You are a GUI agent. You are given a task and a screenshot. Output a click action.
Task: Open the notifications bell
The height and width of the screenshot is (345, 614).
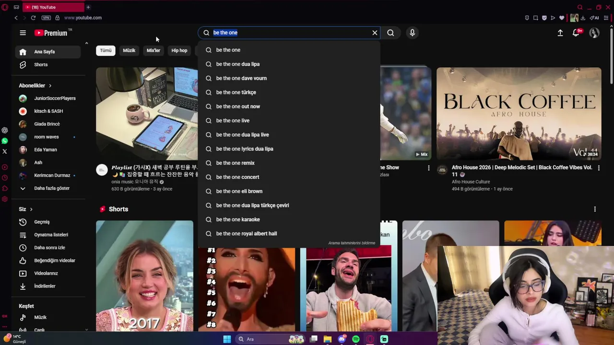576,33
